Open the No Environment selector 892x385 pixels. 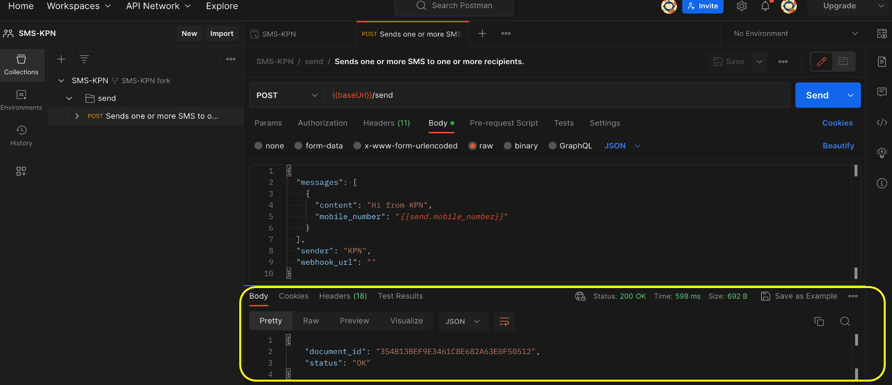click(796, 33)
